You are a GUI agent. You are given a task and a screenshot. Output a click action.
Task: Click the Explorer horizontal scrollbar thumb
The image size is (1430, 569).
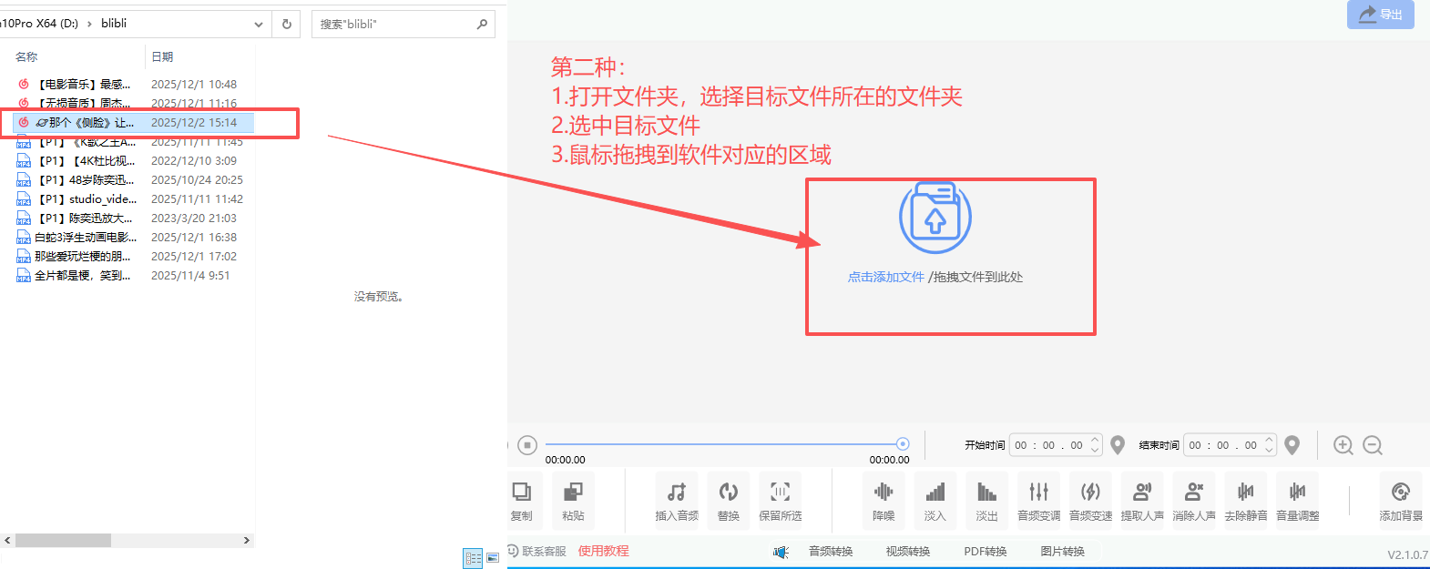coord(63,540)
